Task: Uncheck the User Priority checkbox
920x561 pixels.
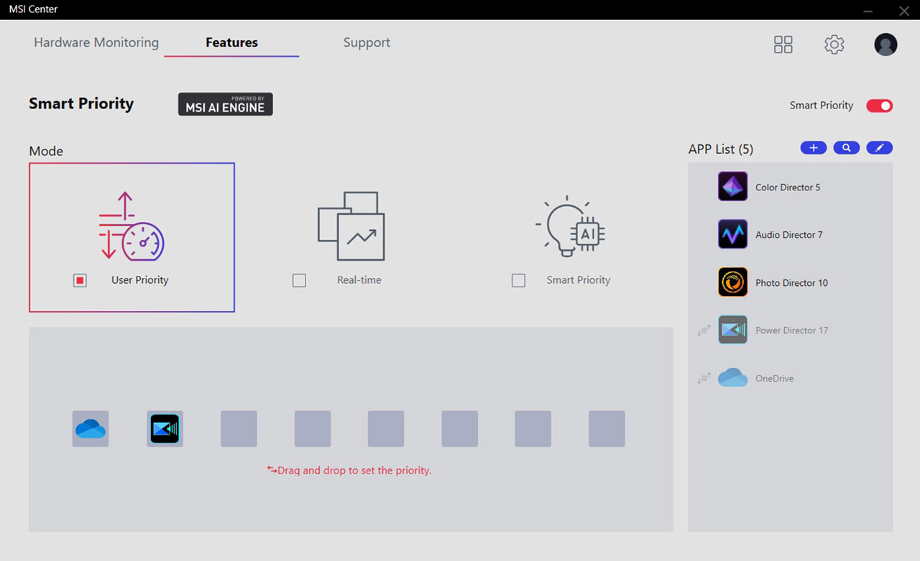Action: pyautogui.click(x=80, y=280)
